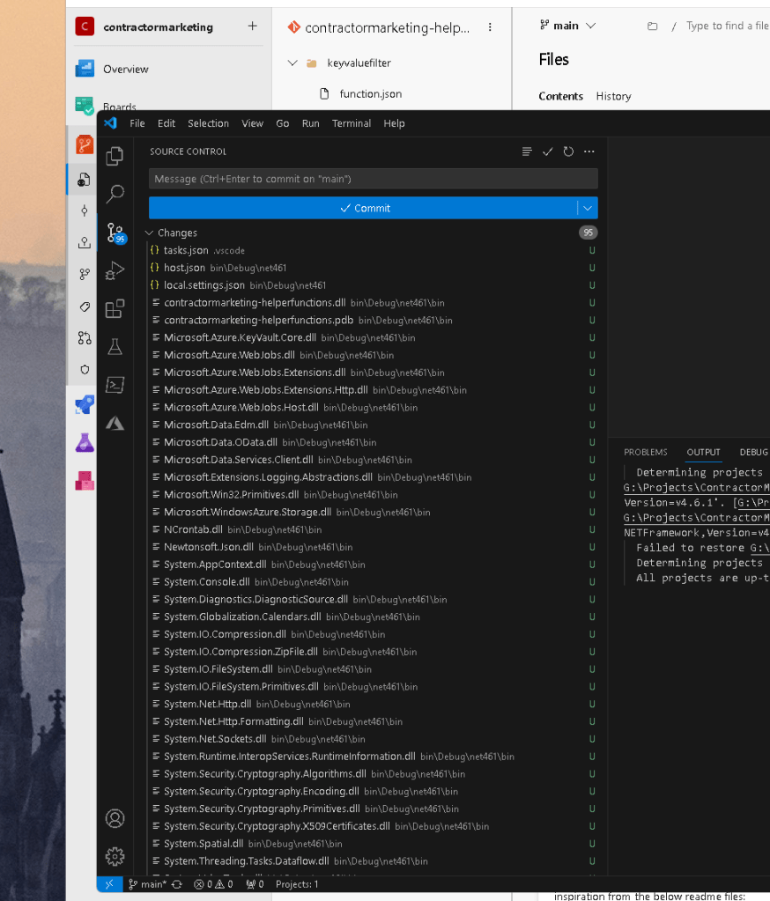Click the Type to find a file box

(x=727, y=26)
